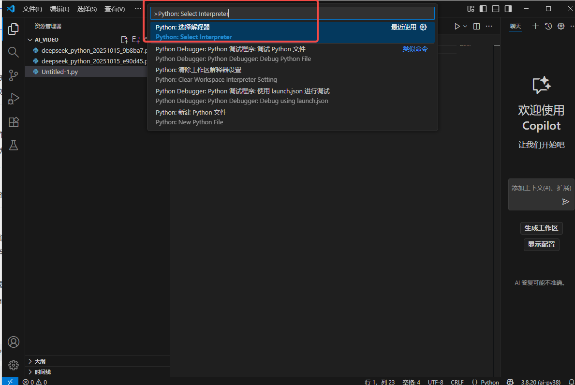This screenshot has width=575, height=385.
Task: Click the 类似命令 link
Action: (x=415, y=49)
